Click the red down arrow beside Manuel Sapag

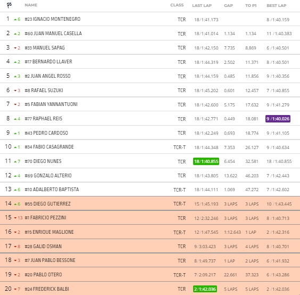coord(15,48)
